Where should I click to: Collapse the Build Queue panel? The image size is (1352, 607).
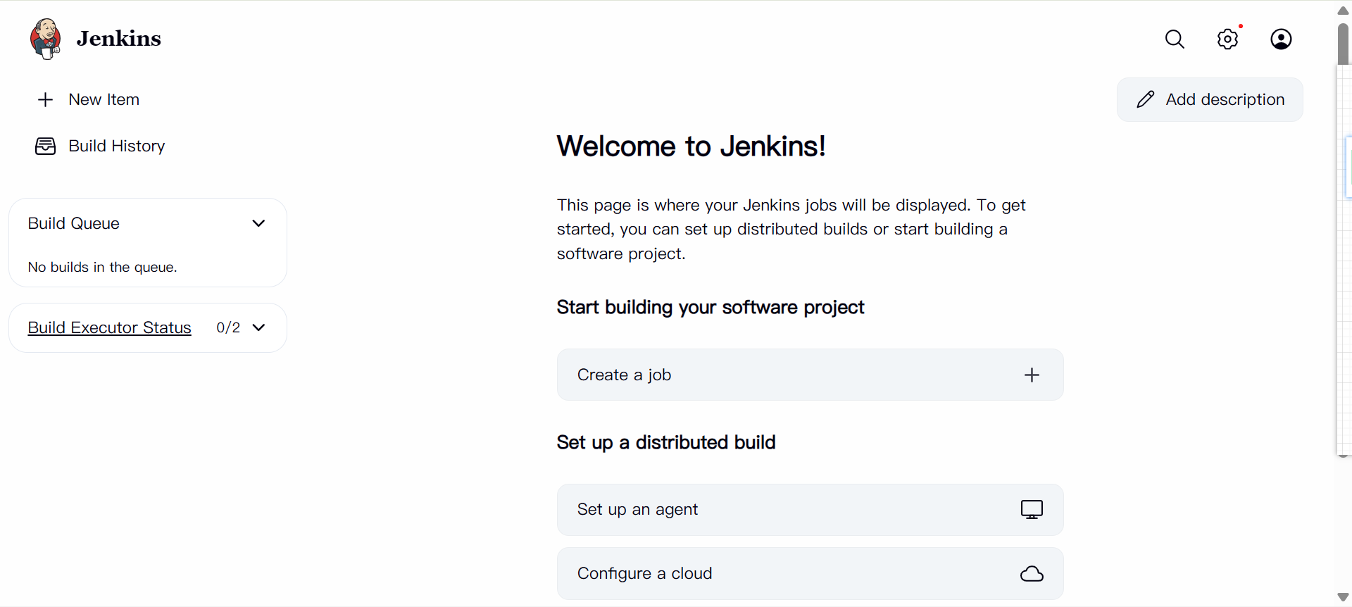[258, 224]
